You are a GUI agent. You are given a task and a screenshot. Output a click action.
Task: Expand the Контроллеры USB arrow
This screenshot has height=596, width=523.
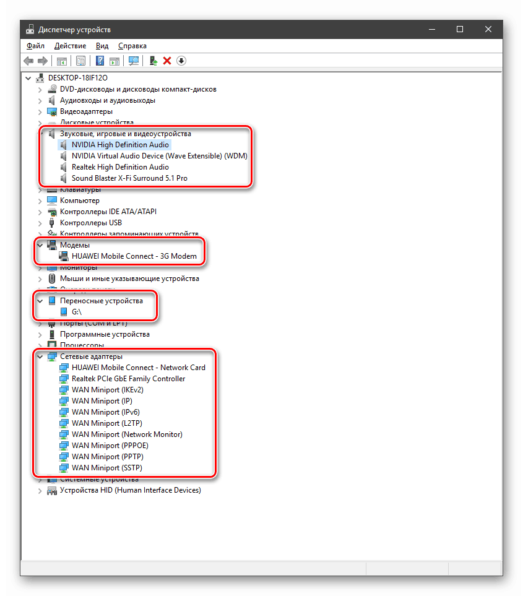pos(40,223)
